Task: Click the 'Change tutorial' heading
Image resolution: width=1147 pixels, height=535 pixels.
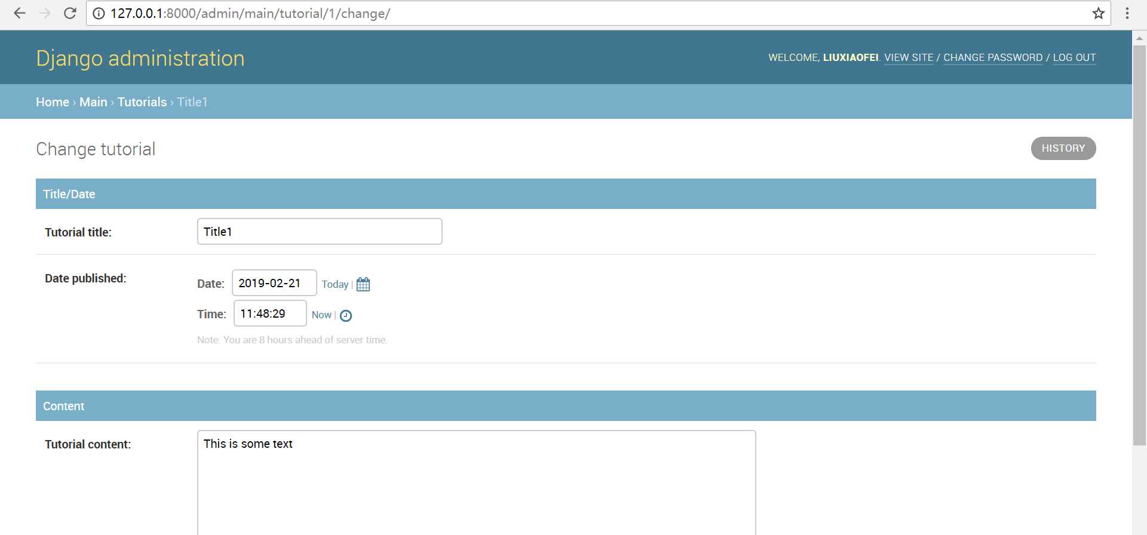Action: [96, 149]
